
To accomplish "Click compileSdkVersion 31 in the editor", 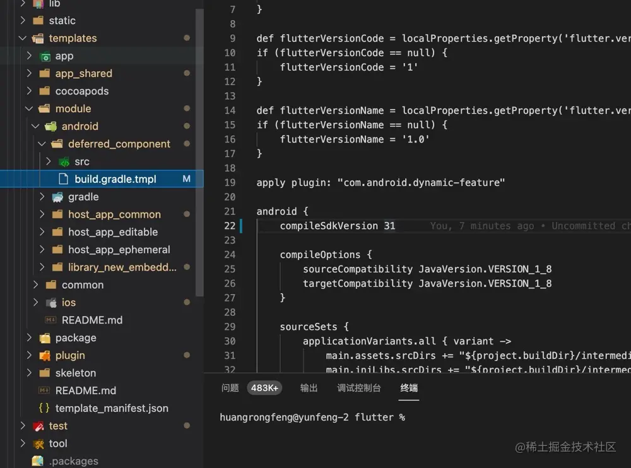I will [x=337, y=226].
